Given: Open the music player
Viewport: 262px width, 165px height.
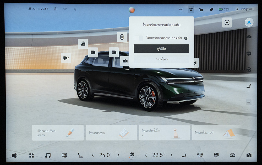Looking at the screenshot, I should (48, 155).
